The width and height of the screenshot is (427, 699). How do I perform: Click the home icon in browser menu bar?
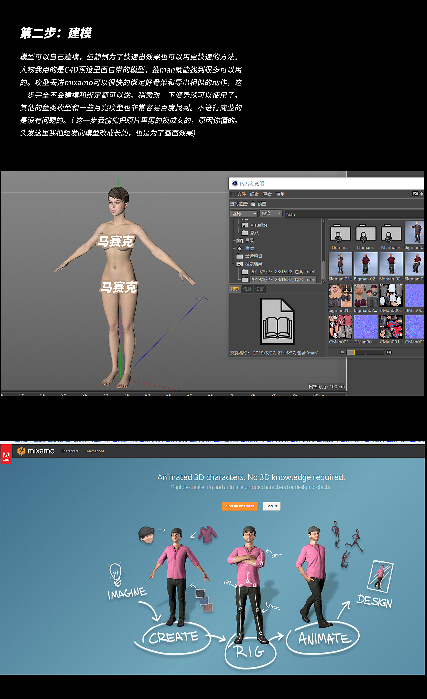(421, 194)
